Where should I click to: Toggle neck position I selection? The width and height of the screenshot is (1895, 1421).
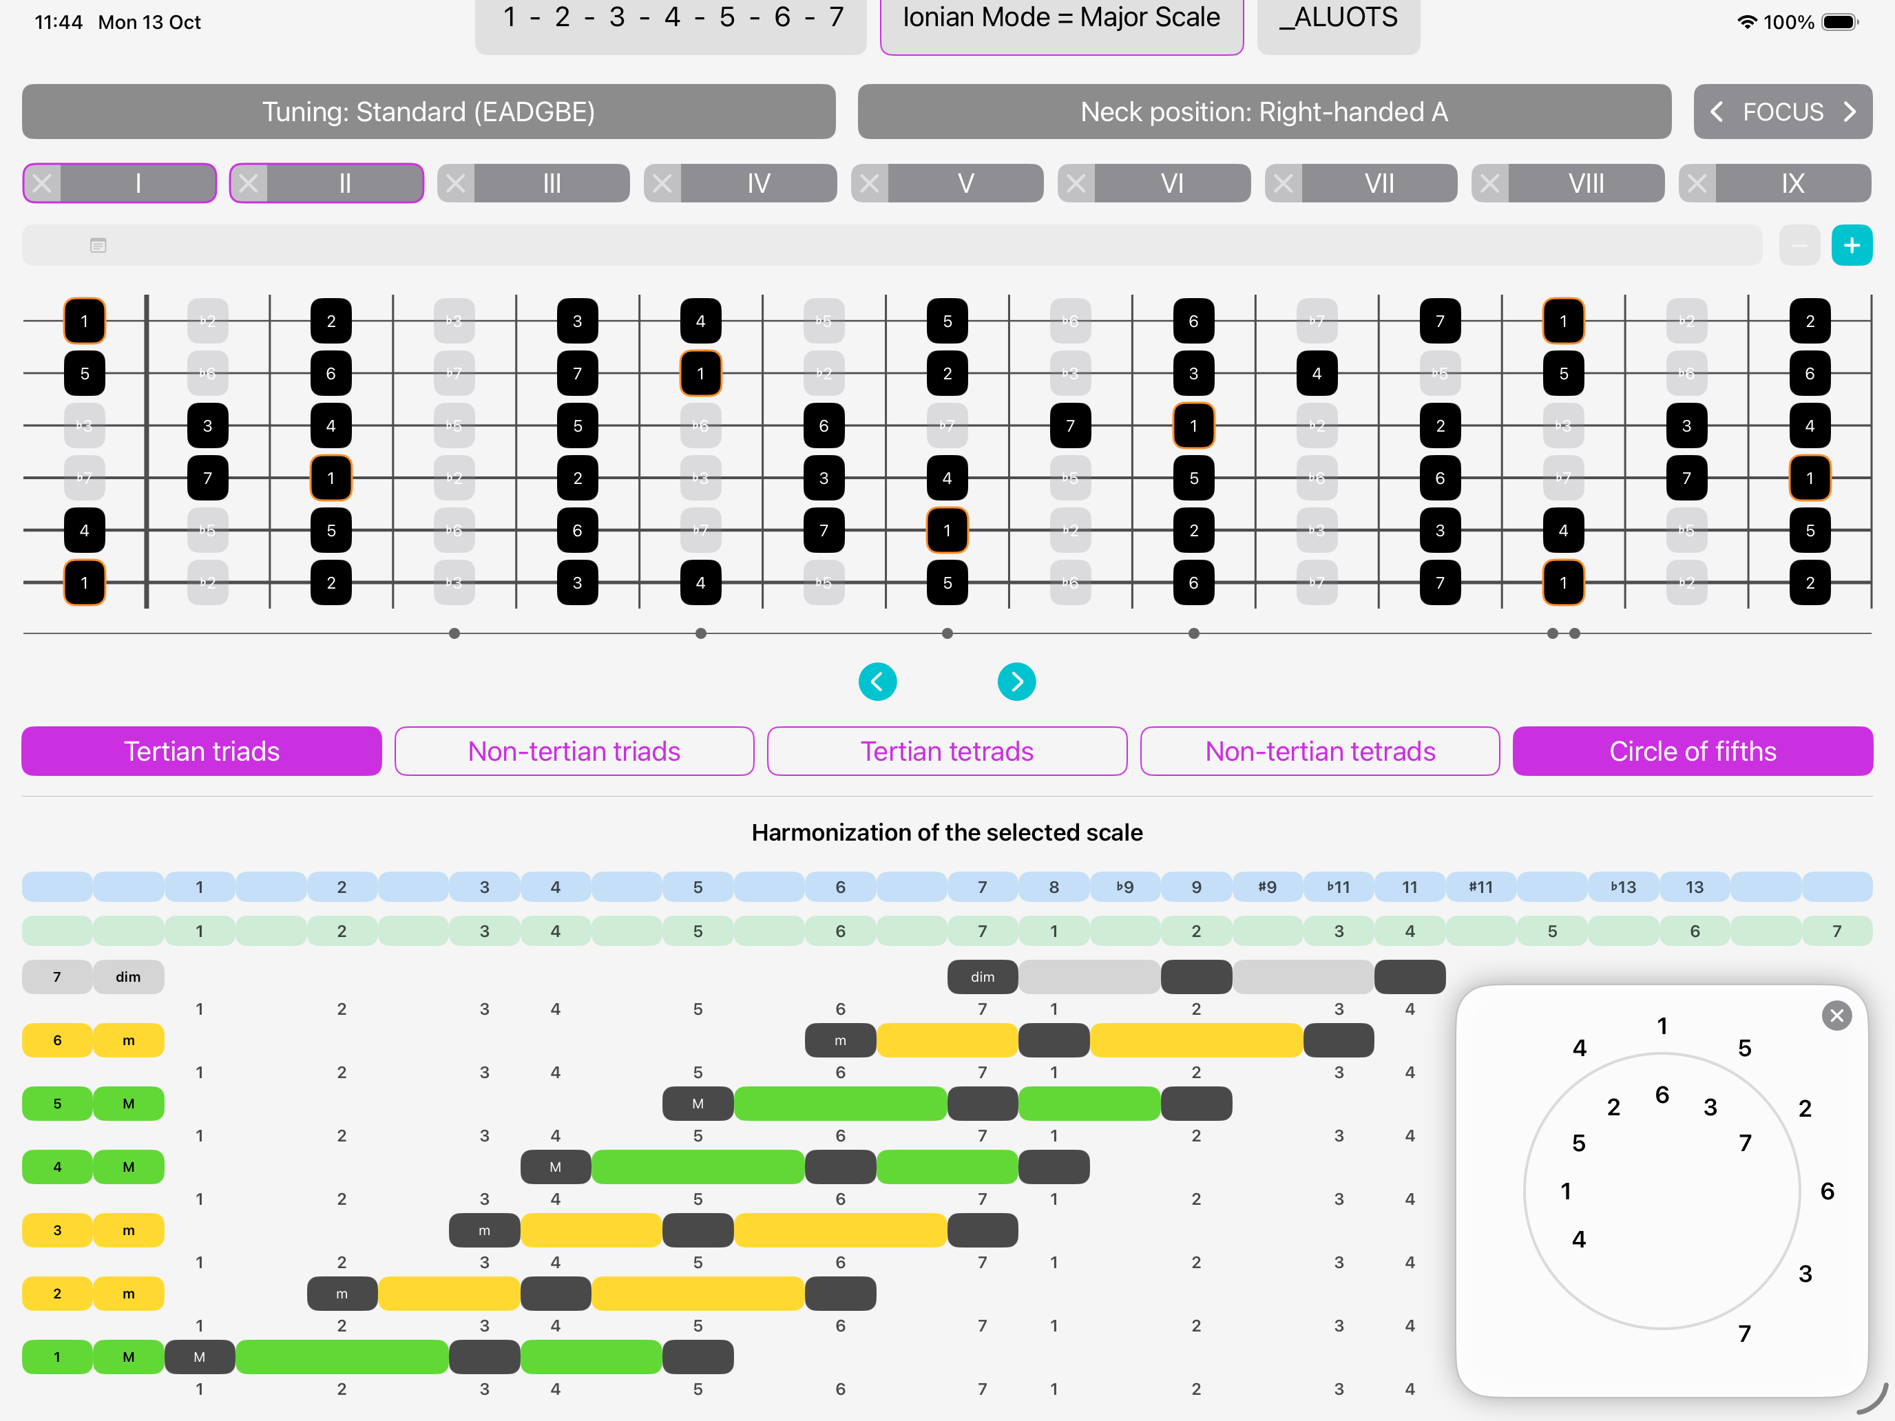(138, 183)
